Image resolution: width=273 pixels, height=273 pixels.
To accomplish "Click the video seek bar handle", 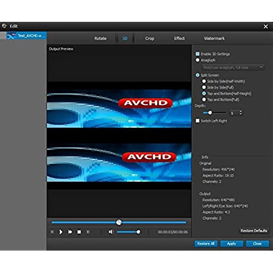I will 119,222.
